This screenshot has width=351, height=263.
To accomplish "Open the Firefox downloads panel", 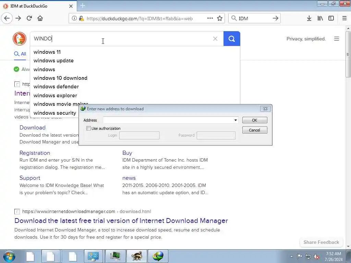I will [x=309, y=18].
